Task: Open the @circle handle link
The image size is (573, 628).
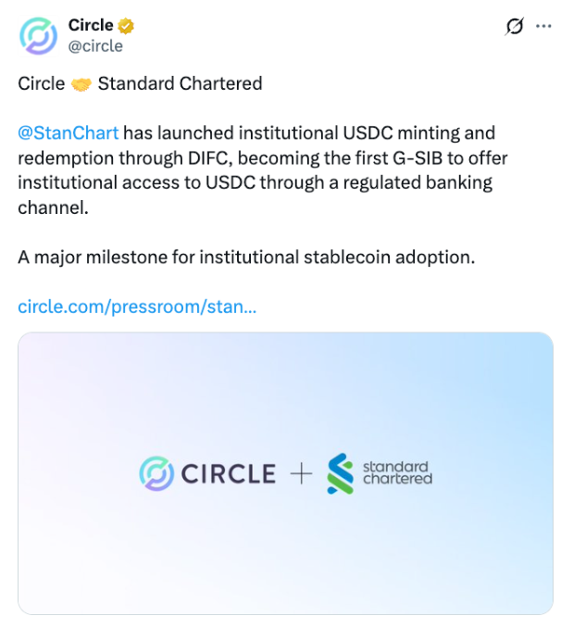Action: tap(95, 46)
